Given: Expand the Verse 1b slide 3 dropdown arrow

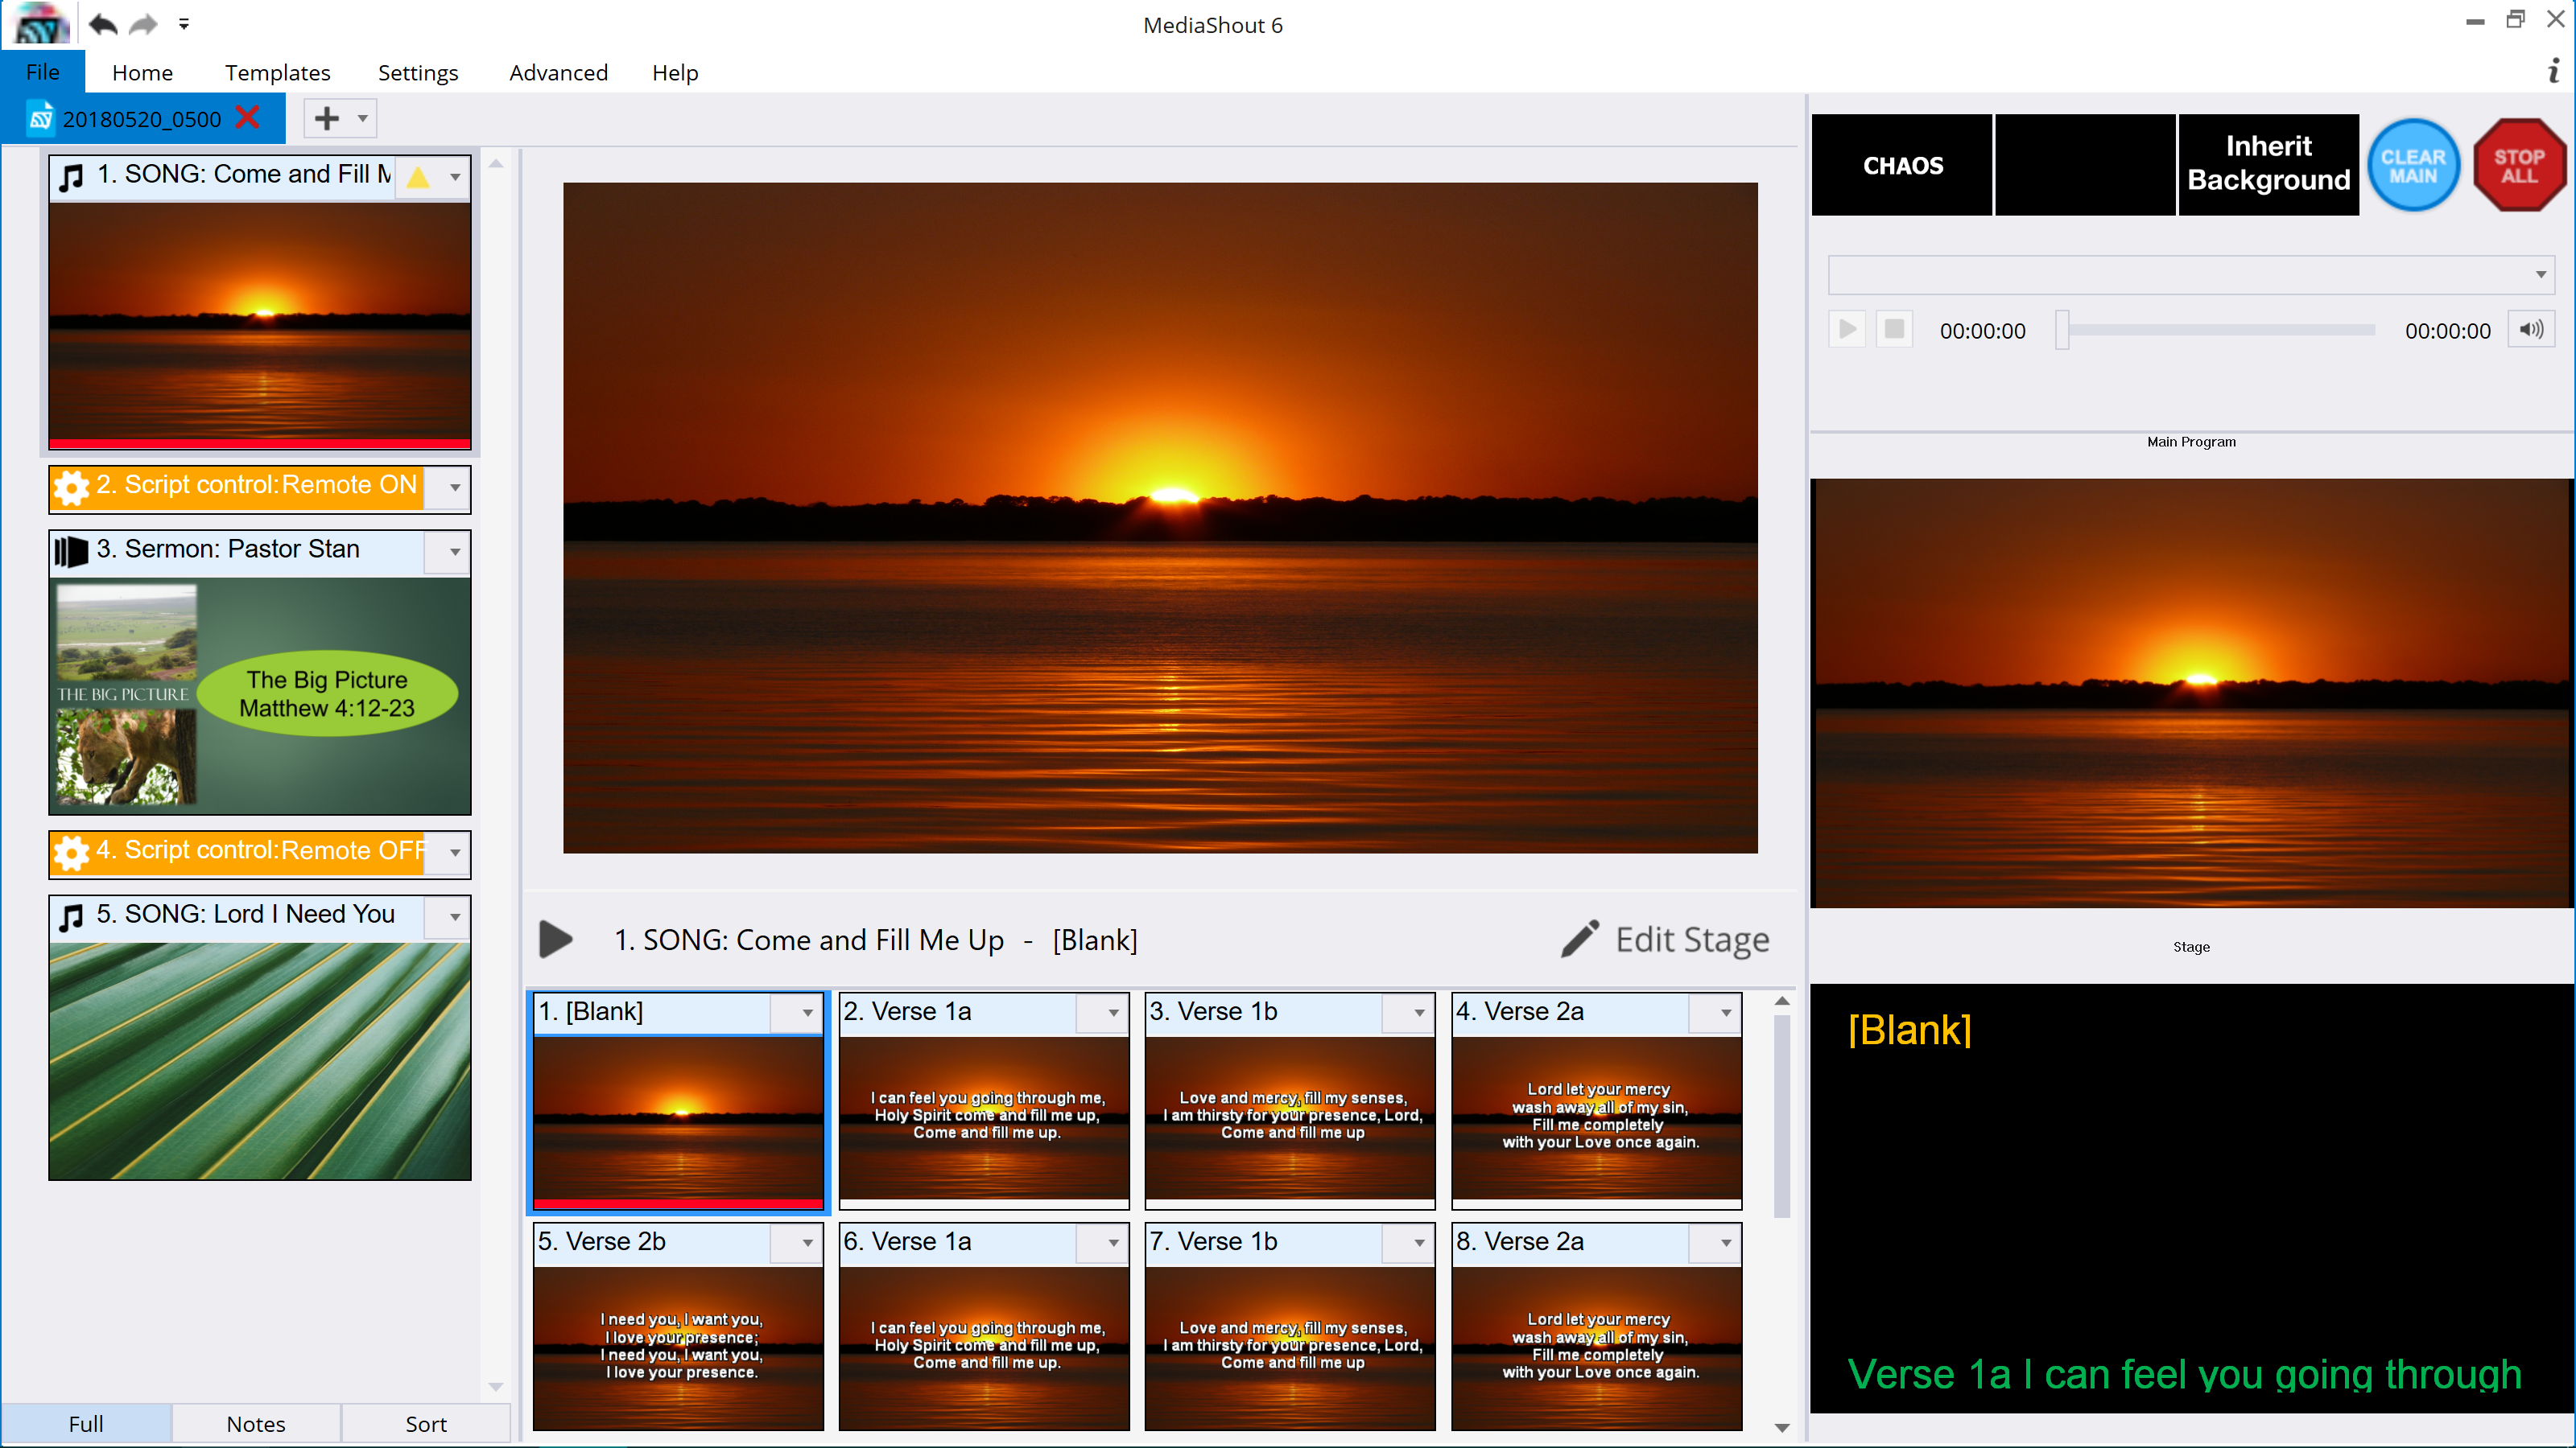Looking at the screenshot, I should (1419, 1014).
